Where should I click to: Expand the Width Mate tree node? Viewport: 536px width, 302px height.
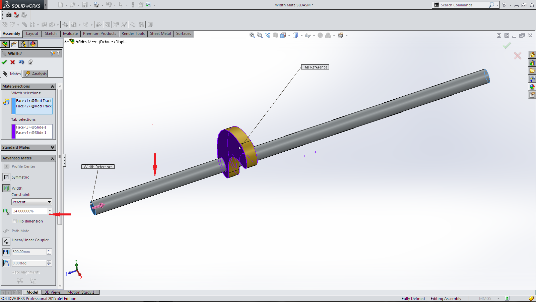[66, 42]
